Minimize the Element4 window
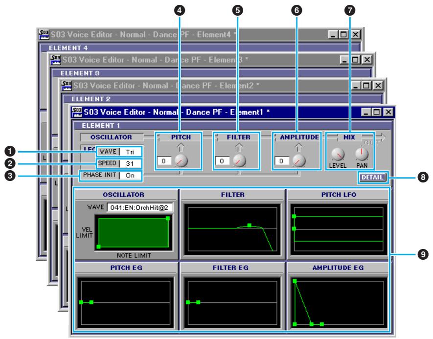 pos(333,35)
